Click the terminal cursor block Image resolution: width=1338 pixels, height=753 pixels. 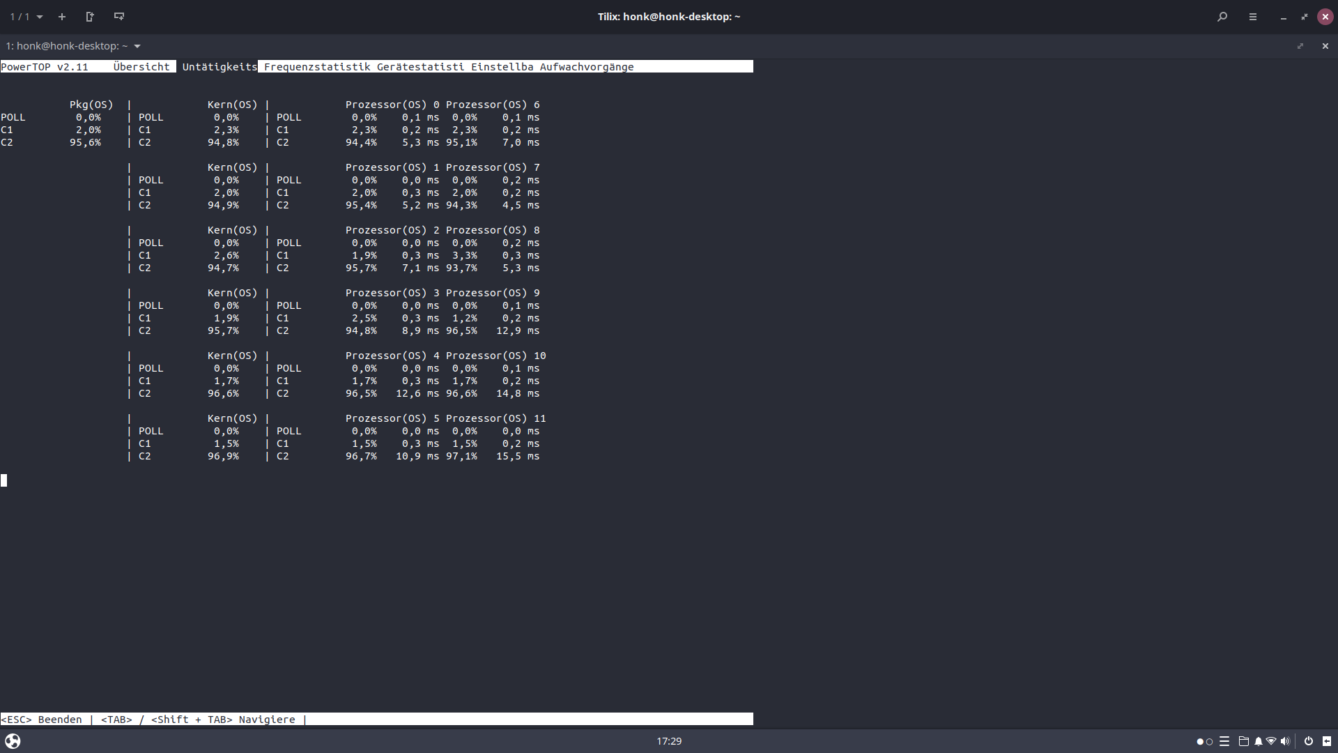click(x=3, y=480)
